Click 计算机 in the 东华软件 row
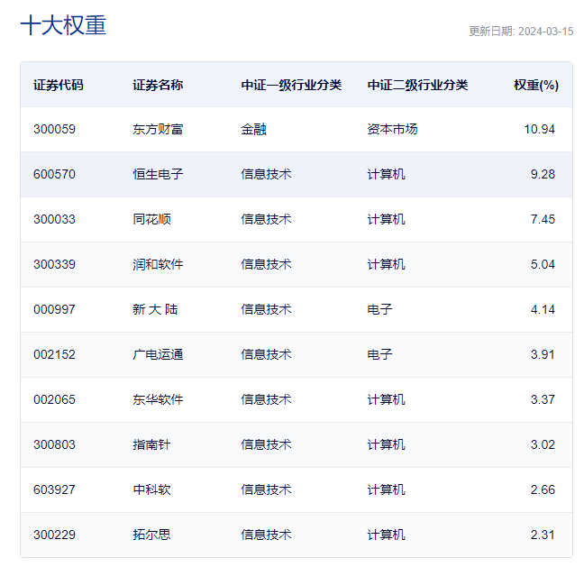 pyautogui.click(x=387, y=399)
